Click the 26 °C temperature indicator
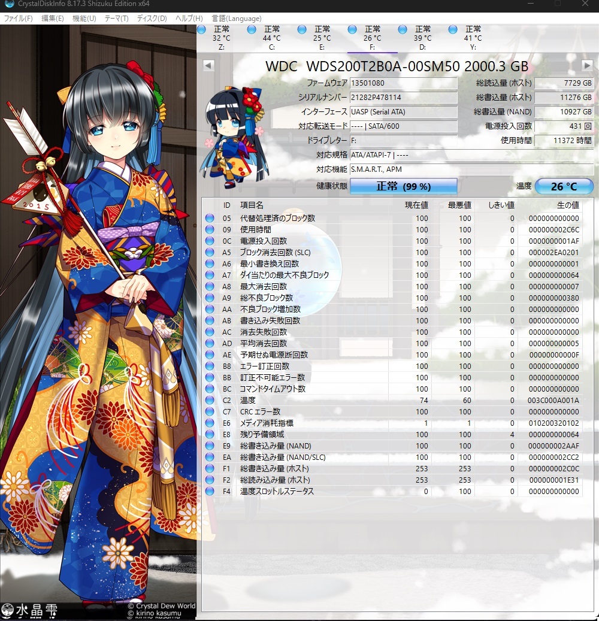Viewport: 599px width, 621px height. click(x=564, y=186)
